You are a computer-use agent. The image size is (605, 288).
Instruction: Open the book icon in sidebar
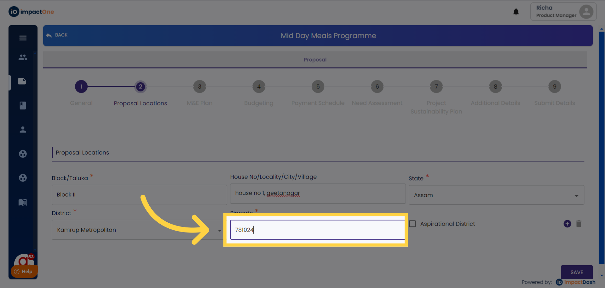click(23, 202)
